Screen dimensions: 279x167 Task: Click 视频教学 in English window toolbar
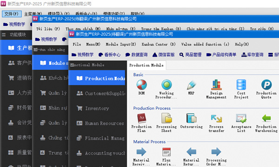coord(83,55)
